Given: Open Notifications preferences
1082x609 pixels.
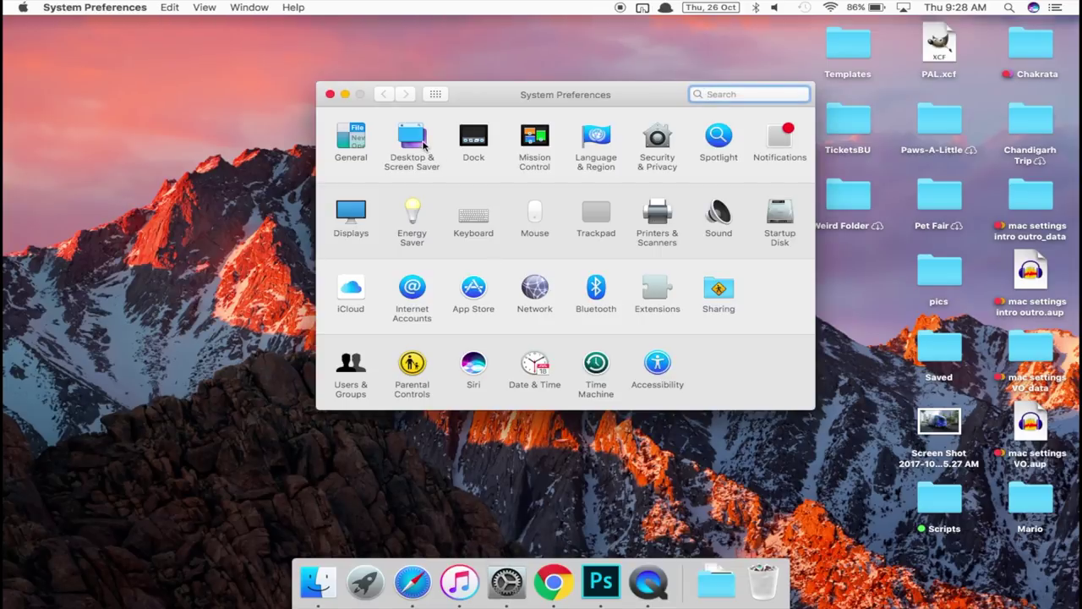Looking at the screenshot, I should [779, 142].
